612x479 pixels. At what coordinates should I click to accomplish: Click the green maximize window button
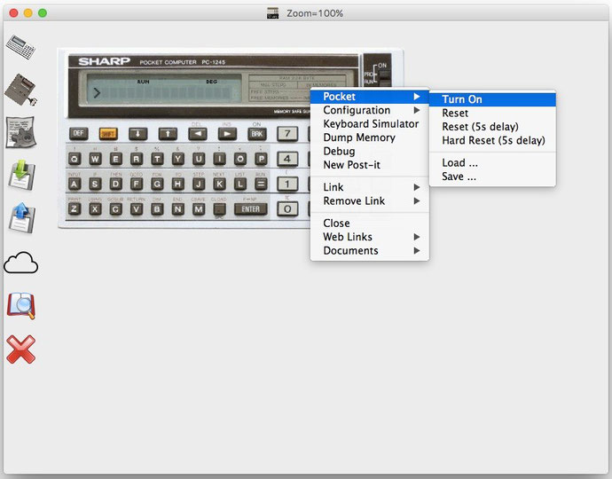(x=43, y=13)
